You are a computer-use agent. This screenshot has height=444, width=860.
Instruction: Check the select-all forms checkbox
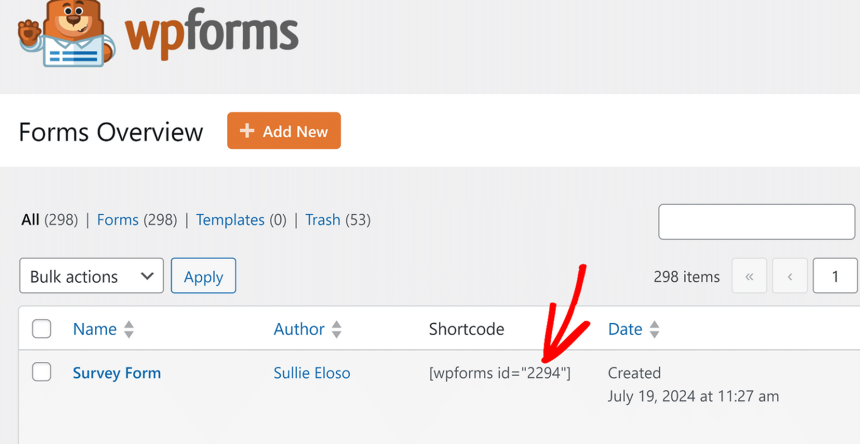[x=41, y=329]
